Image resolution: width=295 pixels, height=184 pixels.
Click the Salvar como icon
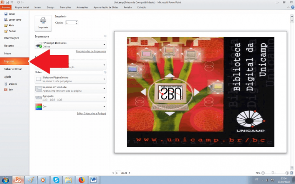6,20
